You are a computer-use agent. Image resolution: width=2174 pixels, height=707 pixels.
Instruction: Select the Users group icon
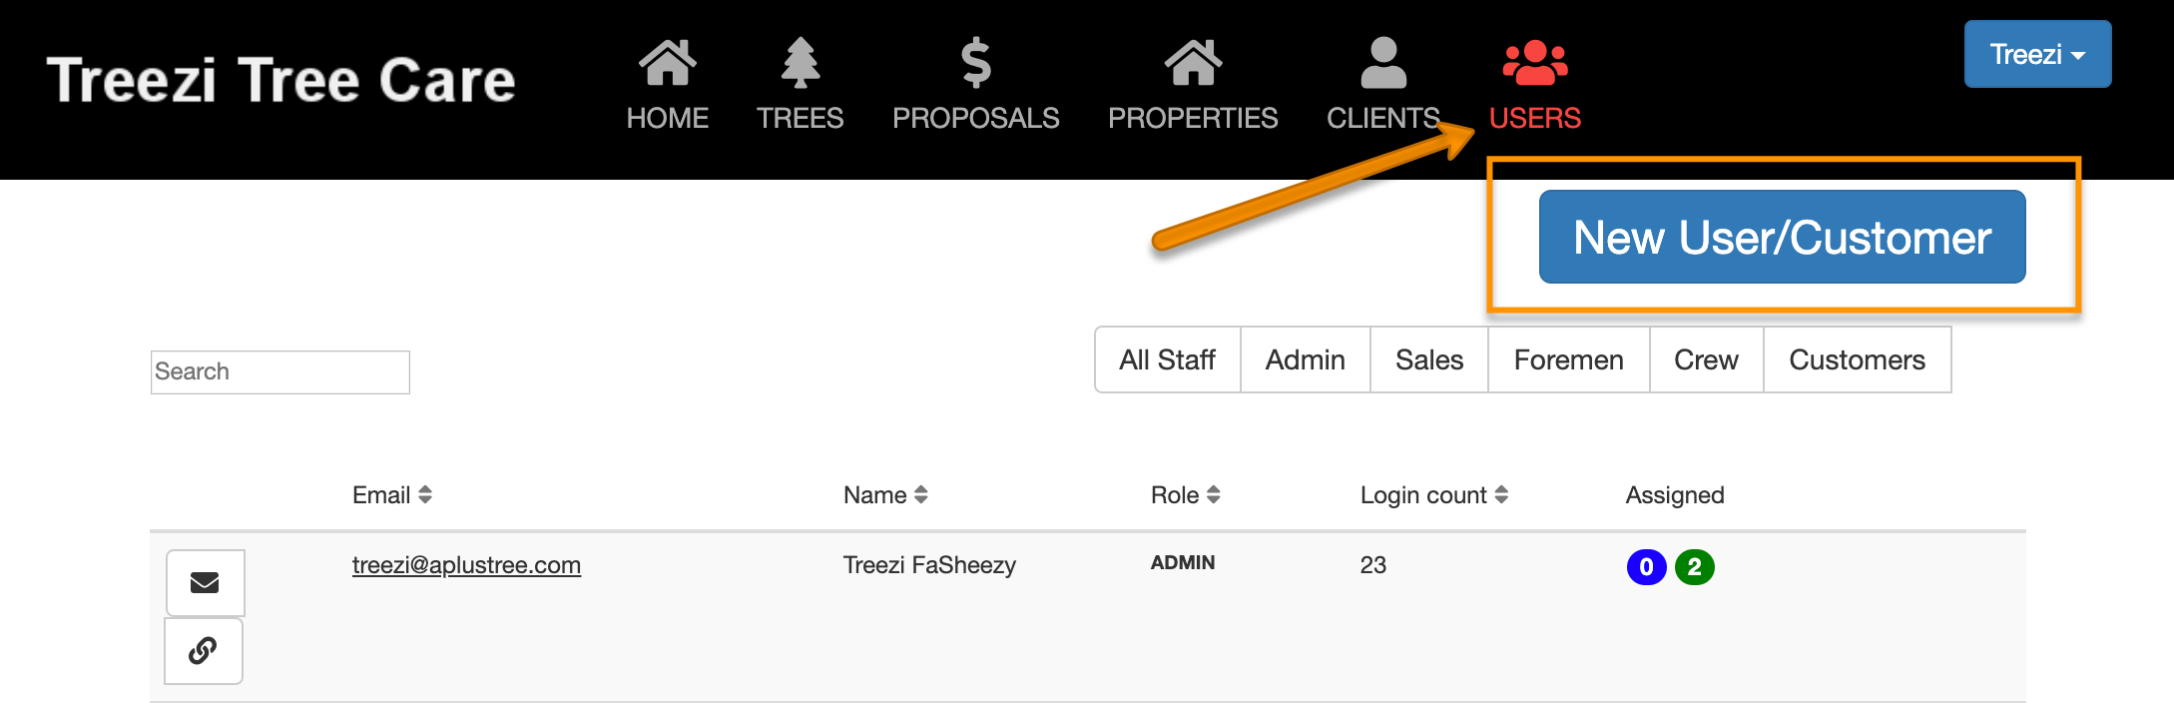pos(1534,62)
